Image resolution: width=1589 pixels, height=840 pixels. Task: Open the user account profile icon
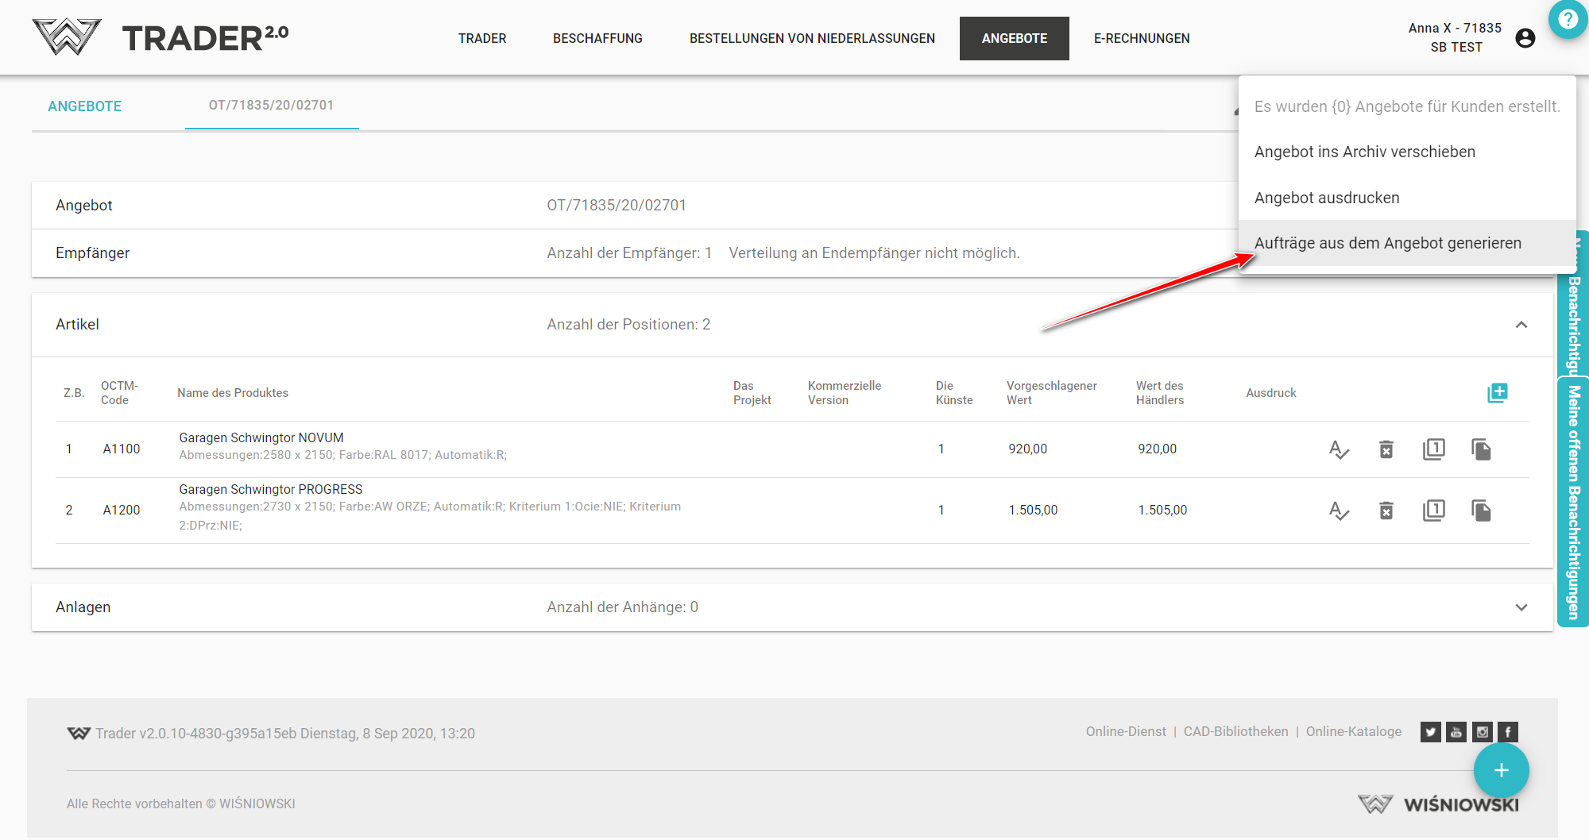point(1525,38)
